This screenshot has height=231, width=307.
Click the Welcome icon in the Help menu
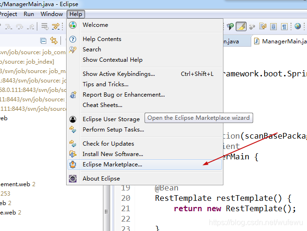(73, 25)
